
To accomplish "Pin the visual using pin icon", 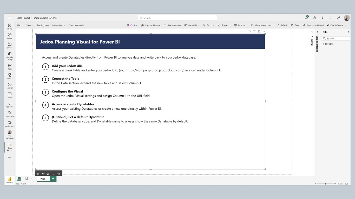I will pos(250,31).
